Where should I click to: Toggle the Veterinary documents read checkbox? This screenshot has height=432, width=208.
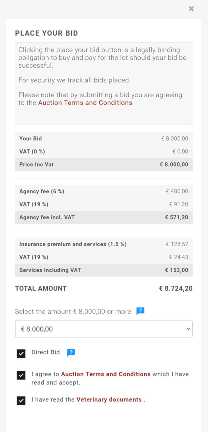[x=21, y=401]
